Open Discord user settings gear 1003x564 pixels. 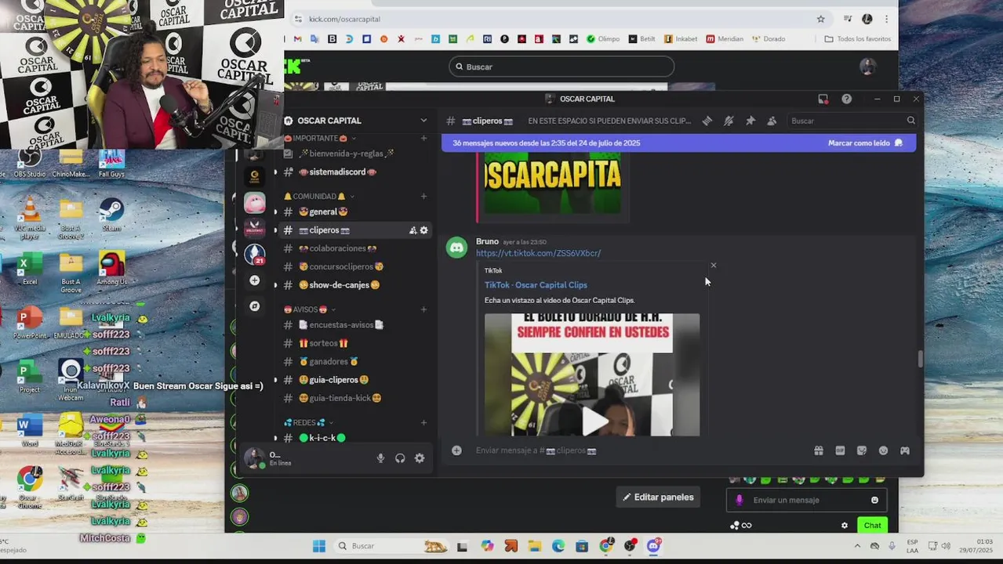pos(420,458)
